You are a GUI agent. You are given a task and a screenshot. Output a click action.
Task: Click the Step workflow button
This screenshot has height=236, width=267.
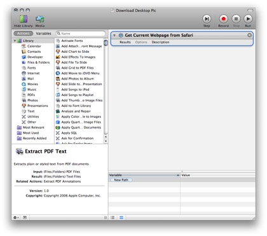click(x=207, y=19)
